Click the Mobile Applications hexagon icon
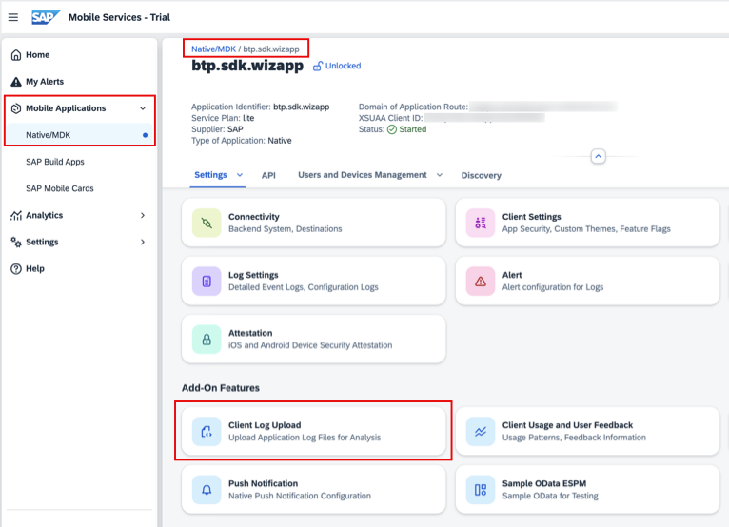 (16, 108)
